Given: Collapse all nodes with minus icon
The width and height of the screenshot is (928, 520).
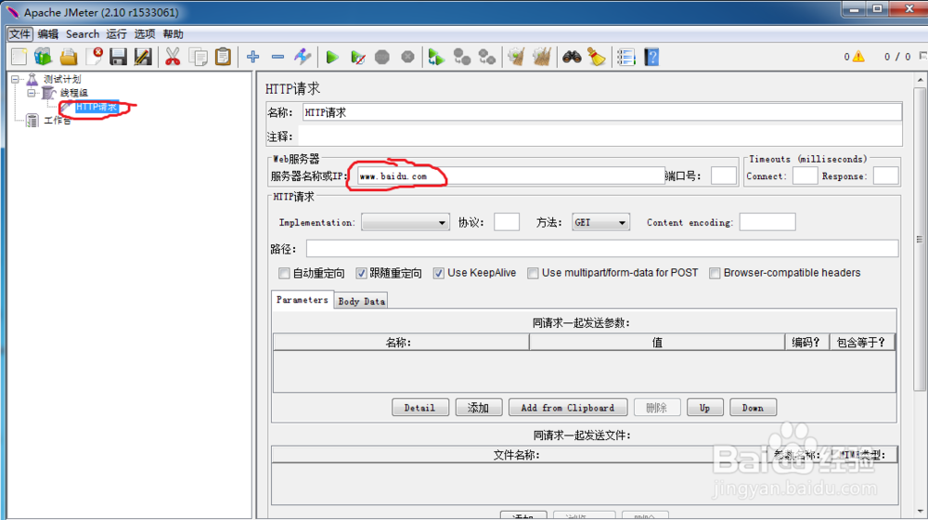Looking at the screenshot, I should (277, 57).
